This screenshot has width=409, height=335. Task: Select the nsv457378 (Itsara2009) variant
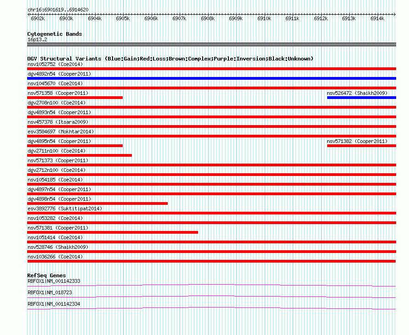coord(58,122)
